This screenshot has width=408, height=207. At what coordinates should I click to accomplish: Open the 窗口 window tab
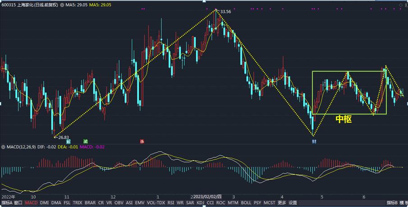click(18, 202)
